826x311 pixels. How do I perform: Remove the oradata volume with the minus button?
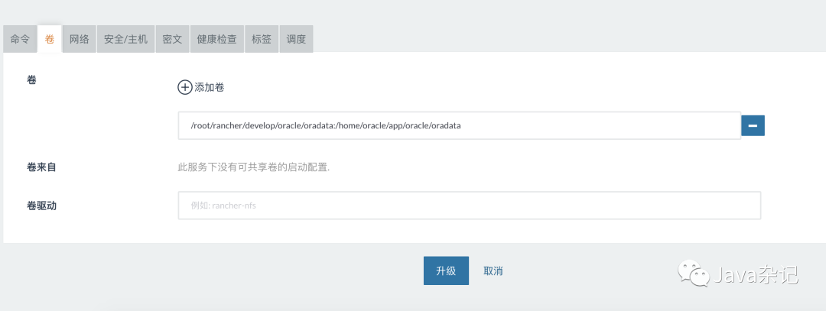[753, 126]
